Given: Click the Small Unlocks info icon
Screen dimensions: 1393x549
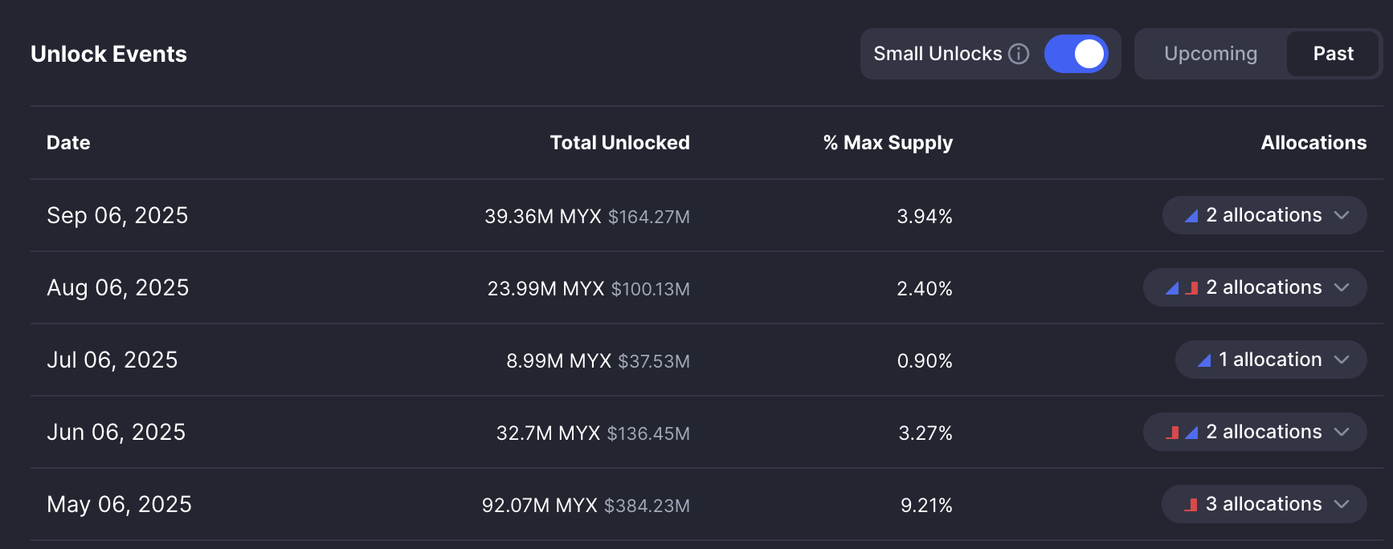Looking at the screenshot, I should [1019, 54].
